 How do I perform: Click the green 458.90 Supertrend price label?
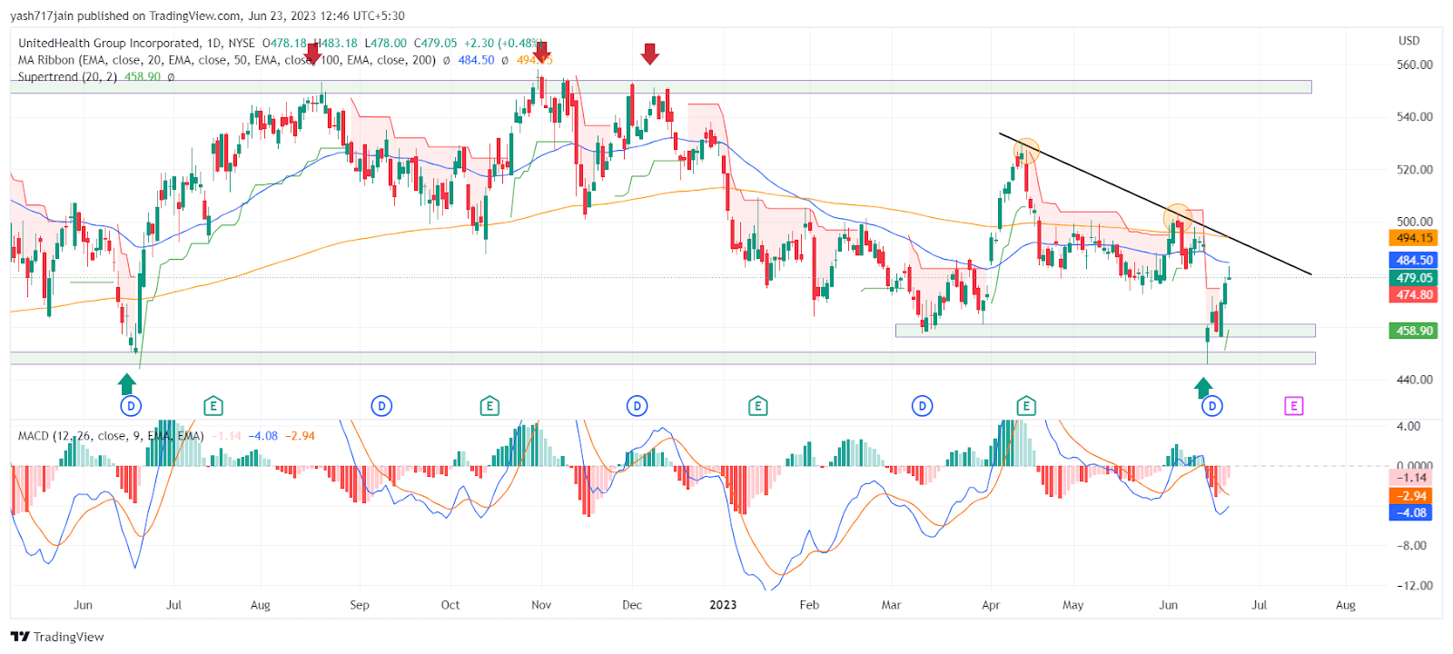(1414, 331)
